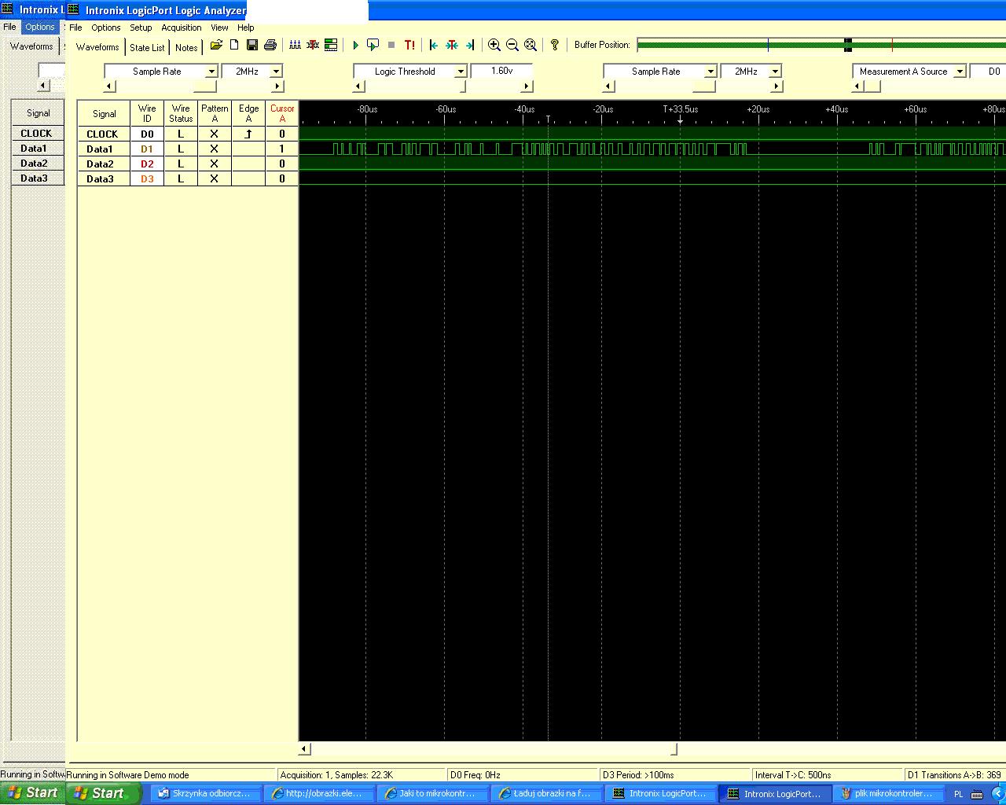
Task: Click the 'D3 Period: >100ms' status bar entry
Action: pyautogui.click(x=674, y=775)
